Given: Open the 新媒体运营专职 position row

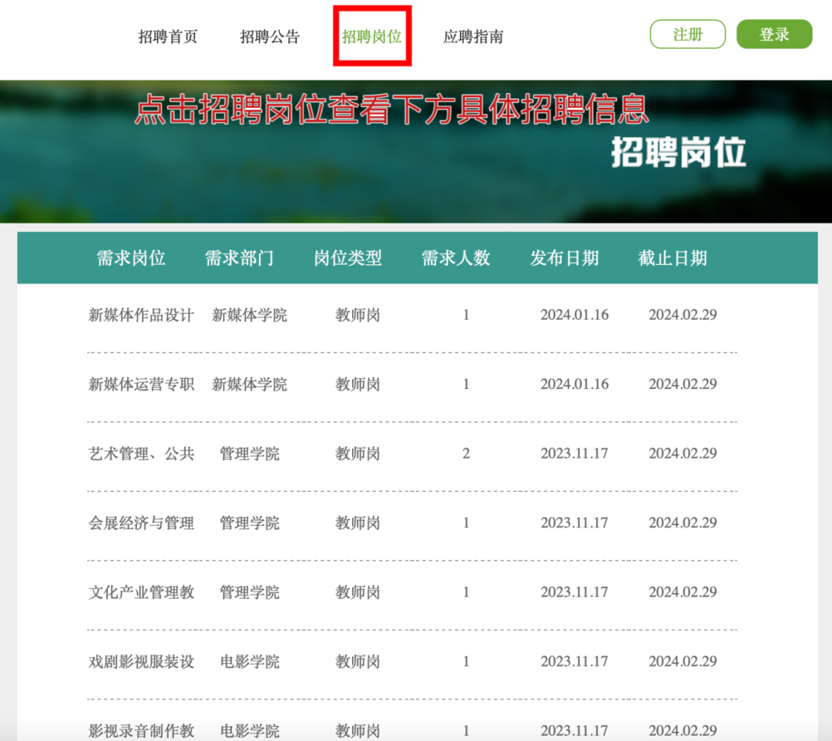Looking at the screenshot, I should click(141, 384).
